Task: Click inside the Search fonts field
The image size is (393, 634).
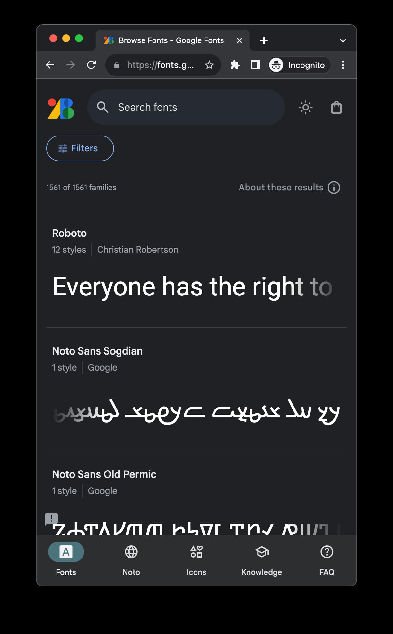Action: [x=186, y=107]
